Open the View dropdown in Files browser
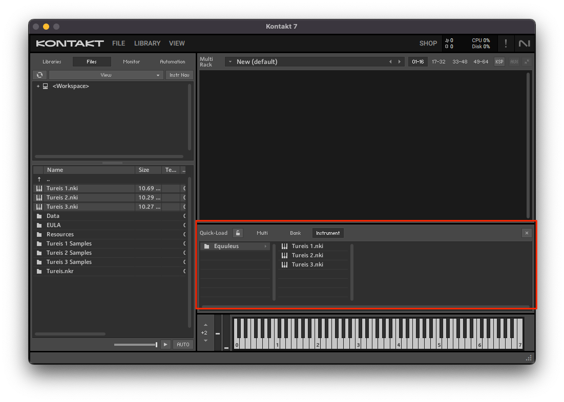564x402 pixels. coord(106,75)
